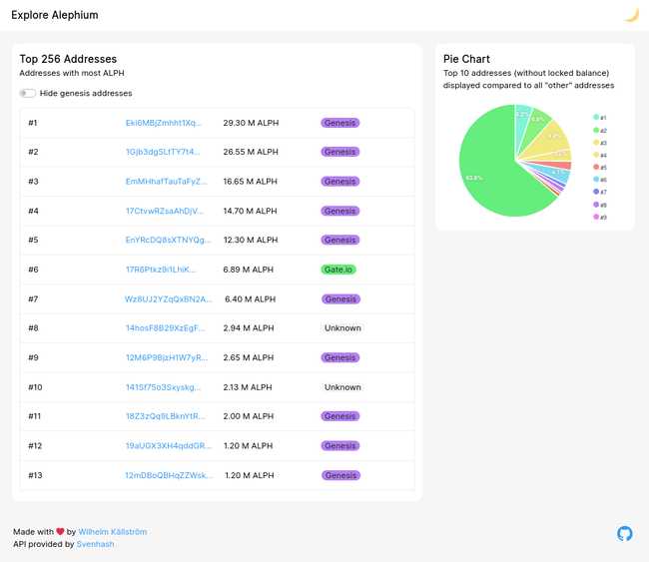
Task: Enable the Hide genesis addresses switch
Action: click(27, 94)
